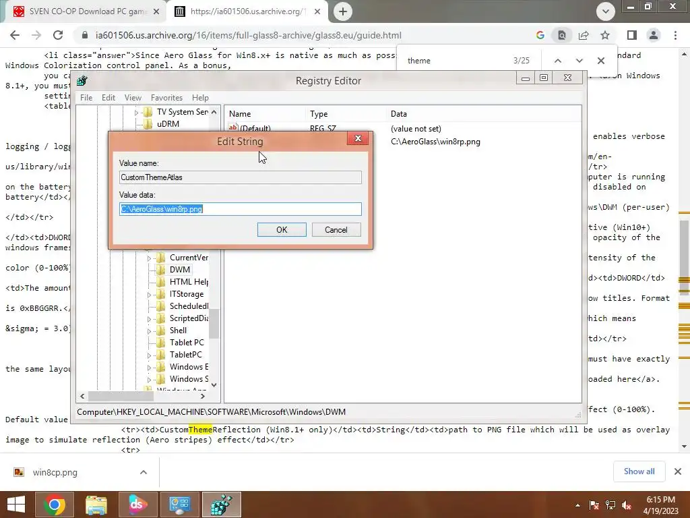Expand the TabletPC key

pos(149,355)
